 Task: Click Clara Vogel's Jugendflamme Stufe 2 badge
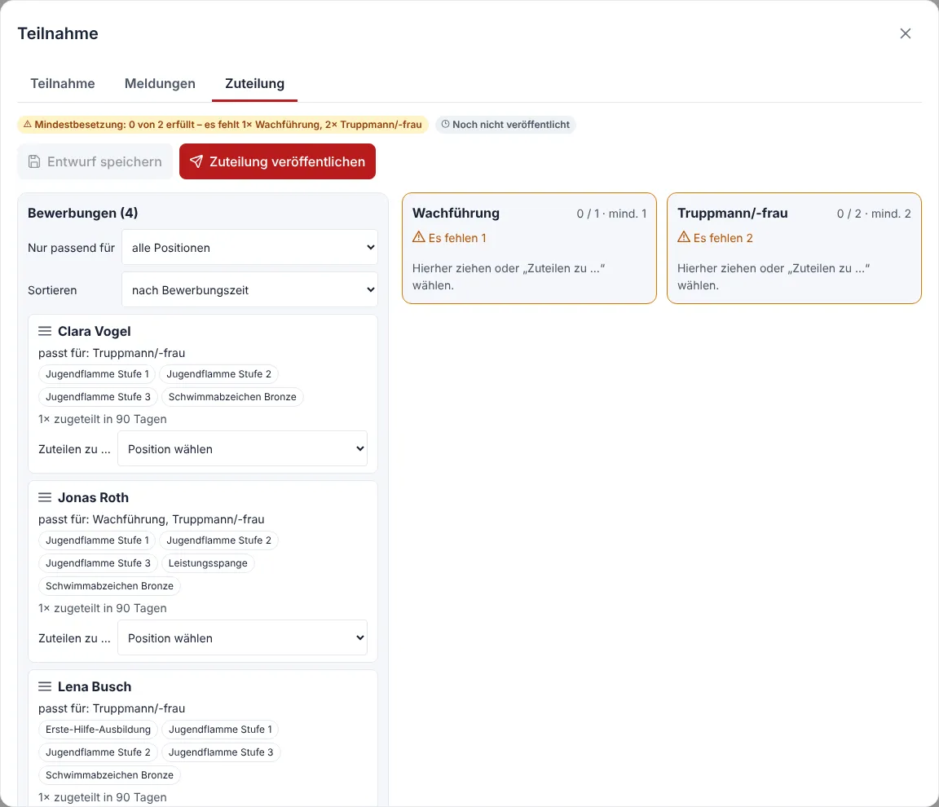click(x=218, y=373)
